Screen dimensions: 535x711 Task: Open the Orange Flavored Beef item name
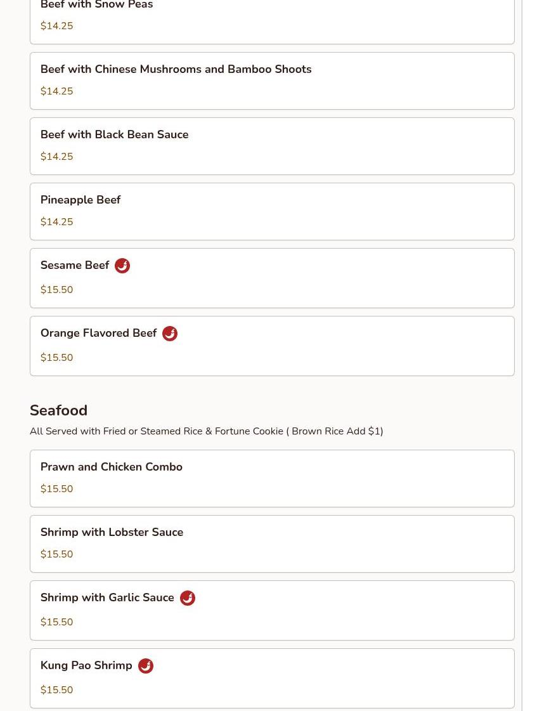pyautogui.click(x=98, y=333)
